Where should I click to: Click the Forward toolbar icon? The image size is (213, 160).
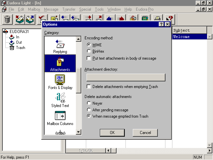(88, 18)
